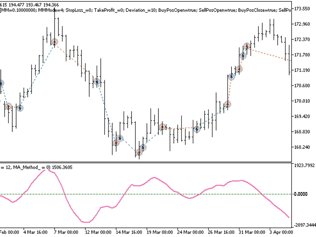Select the blue buy marker above 24 Mar 00:00
Image resolution: width=316 pixels, height=237 pixels.
(197, 129)
